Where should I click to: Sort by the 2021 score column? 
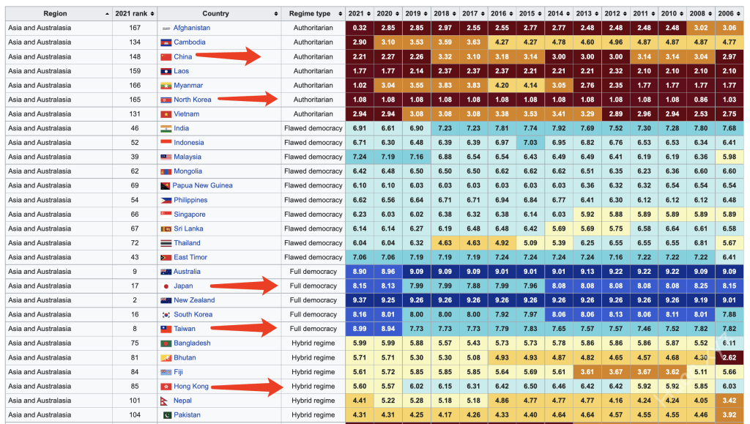click(x=358, y=13)
